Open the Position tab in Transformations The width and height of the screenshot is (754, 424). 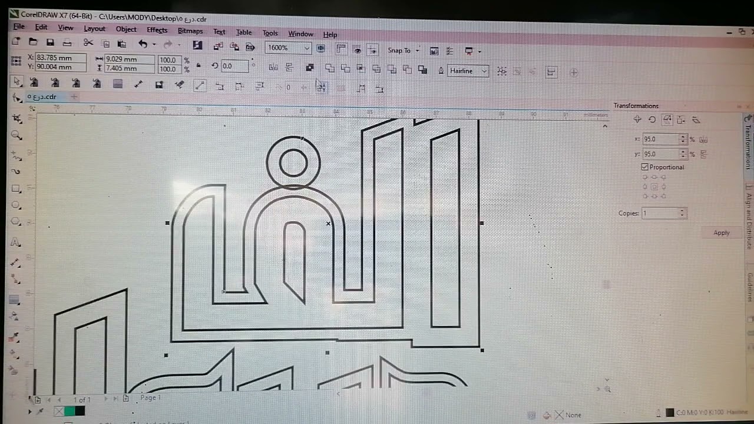coord(637,120)
